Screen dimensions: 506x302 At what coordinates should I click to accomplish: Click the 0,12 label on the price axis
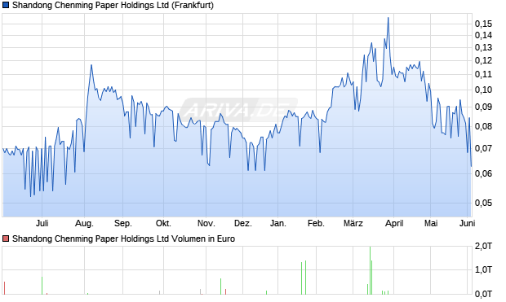pos(483,60)
